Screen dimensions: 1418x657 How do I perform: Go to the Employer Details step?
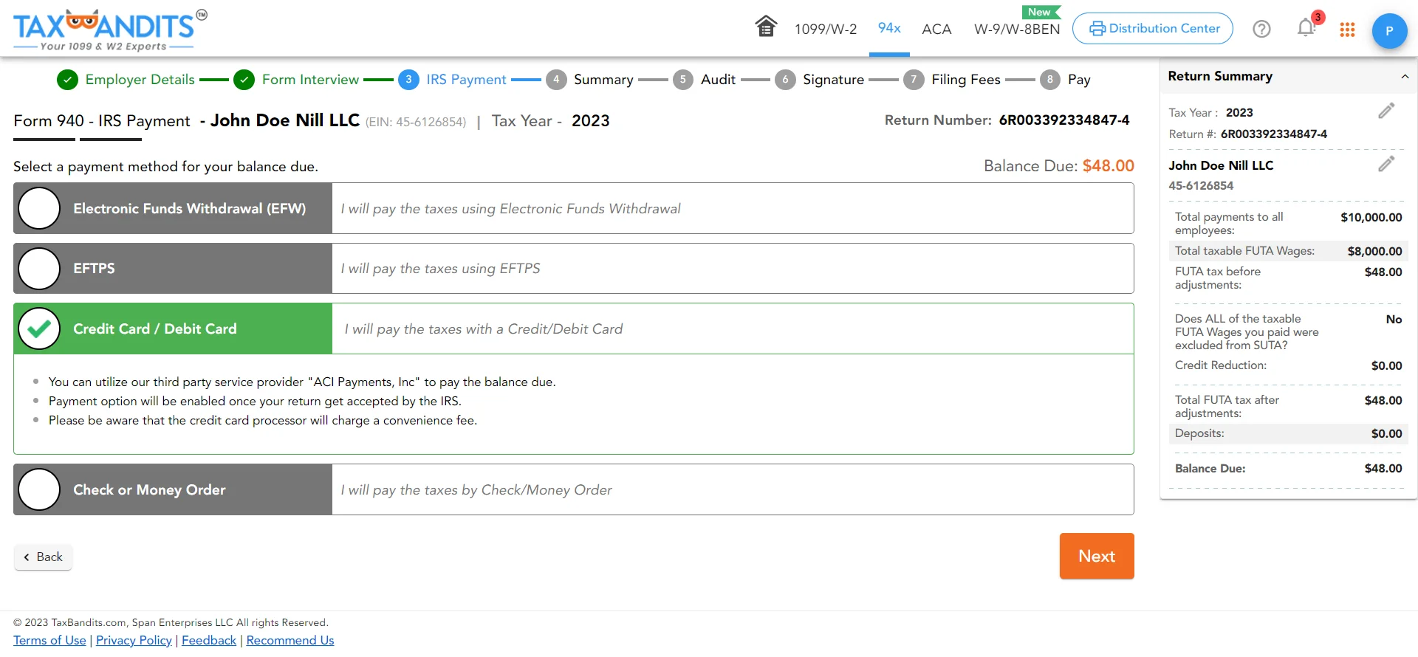click(140, 80)
